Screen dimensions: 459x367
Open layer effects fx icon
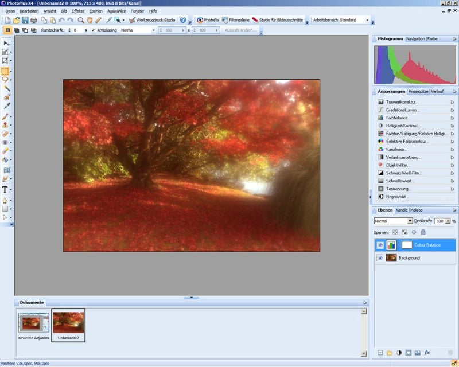pyautogui.click(x=427, y=353)
